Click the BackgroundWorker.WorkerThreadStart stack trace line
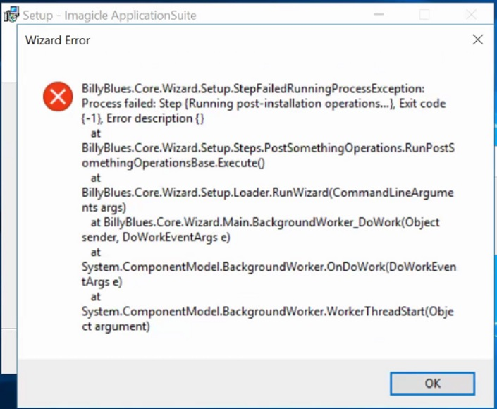Image resolution: width=497 pixels, height=409 pixels. tap(267, 312)
